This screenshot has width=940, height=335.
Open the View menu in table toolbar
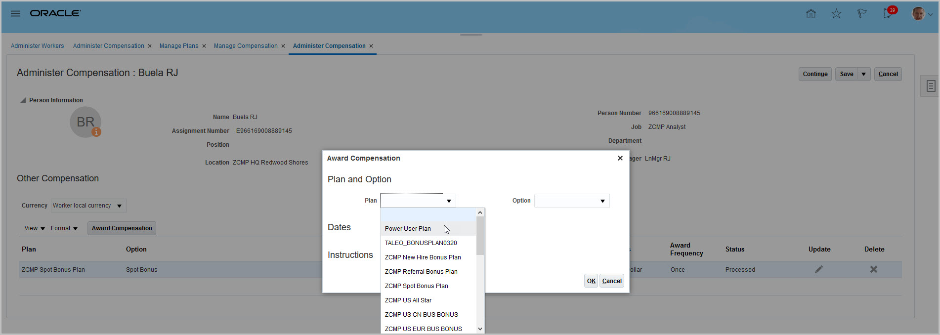(x=34, y=228)
